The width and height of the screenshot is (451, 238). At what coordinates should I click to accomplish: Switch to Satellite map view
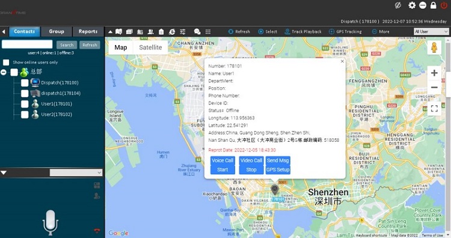coord(150,47)
